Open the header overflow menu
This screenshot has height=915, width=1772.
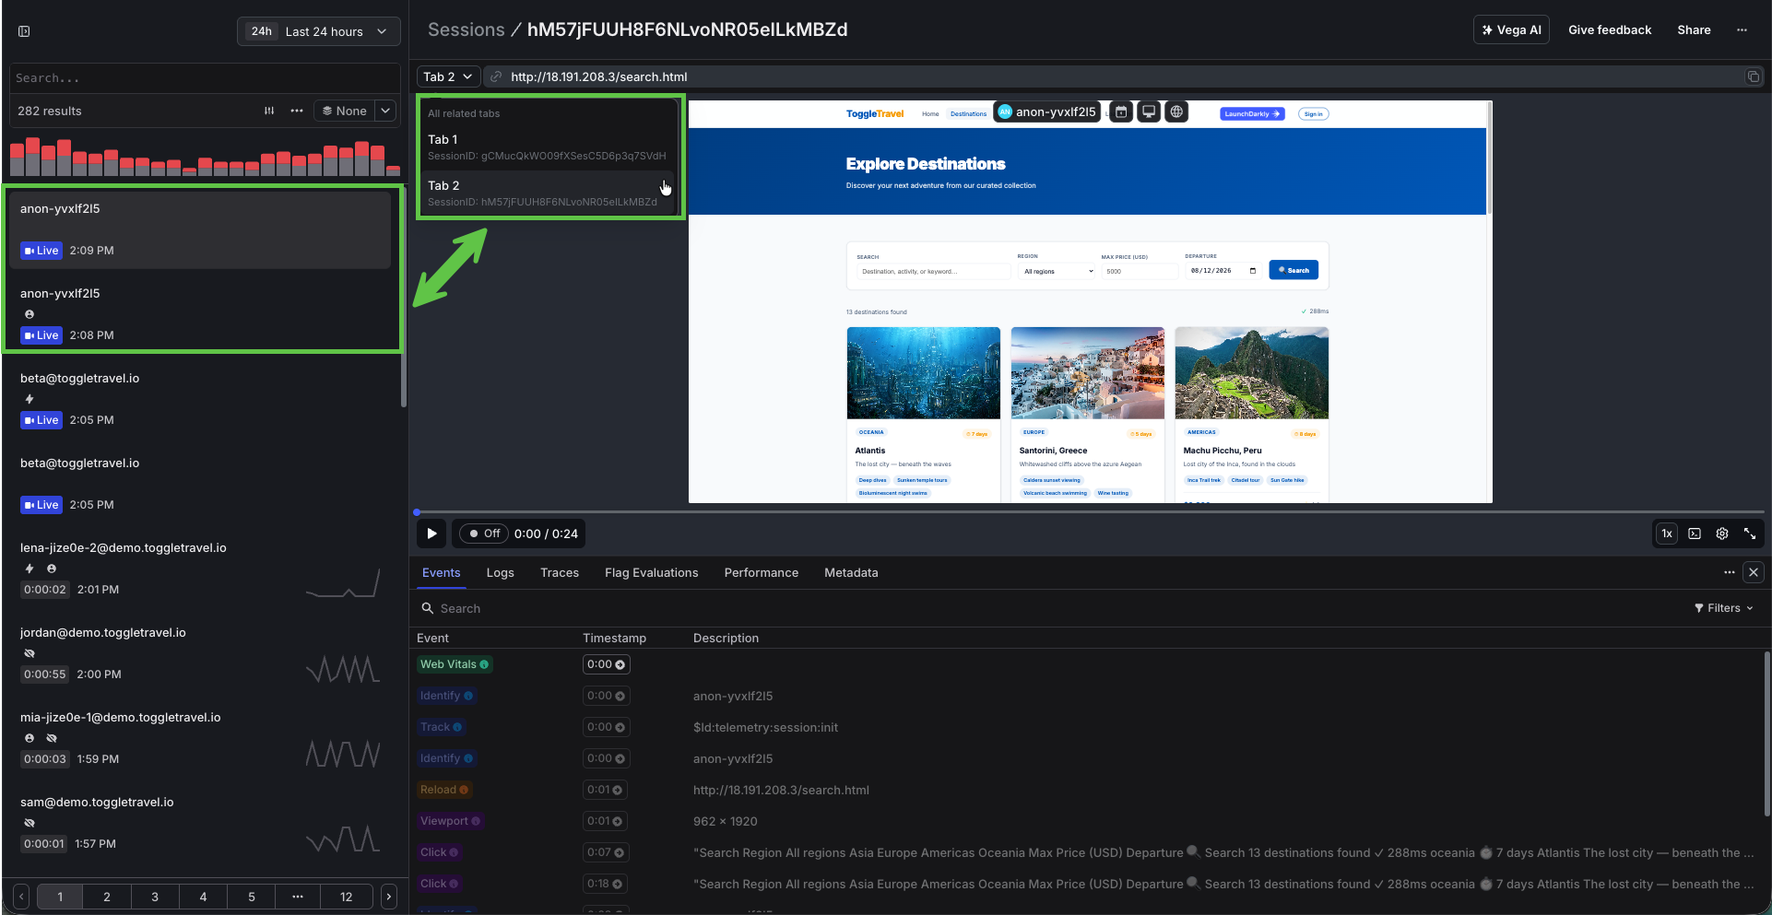tap(1742, 29)
